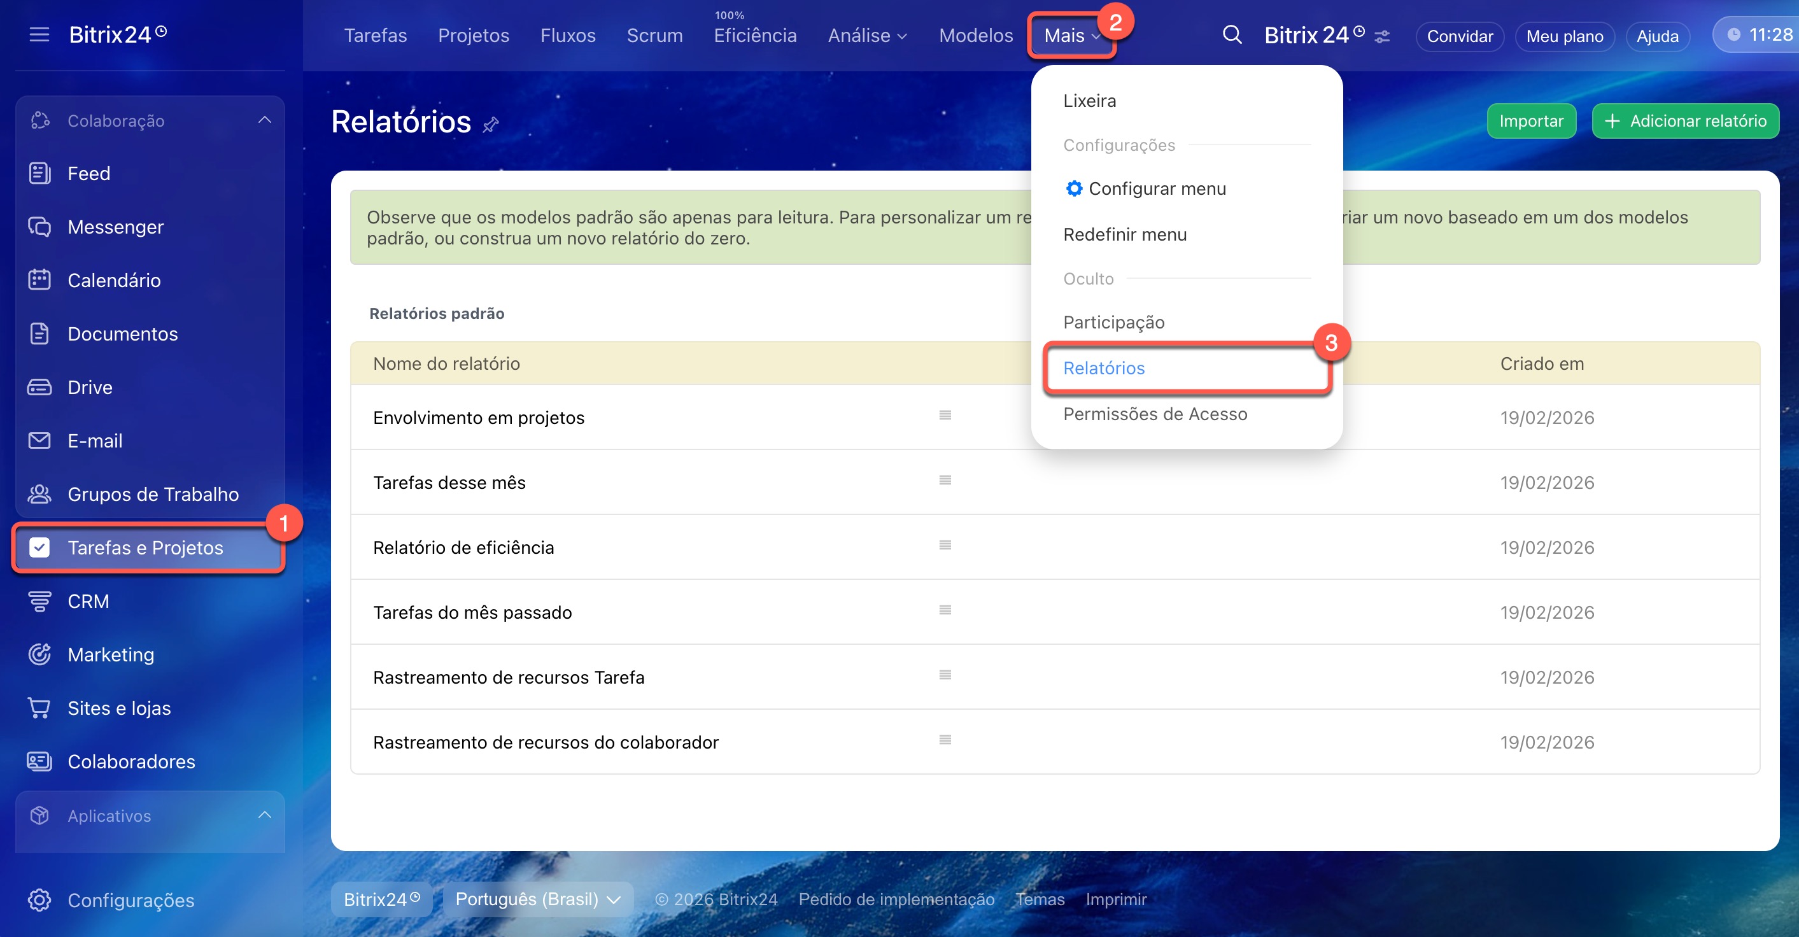
Task: Open row menu for Envolvimento em projetos
Action: coord(945,416)
